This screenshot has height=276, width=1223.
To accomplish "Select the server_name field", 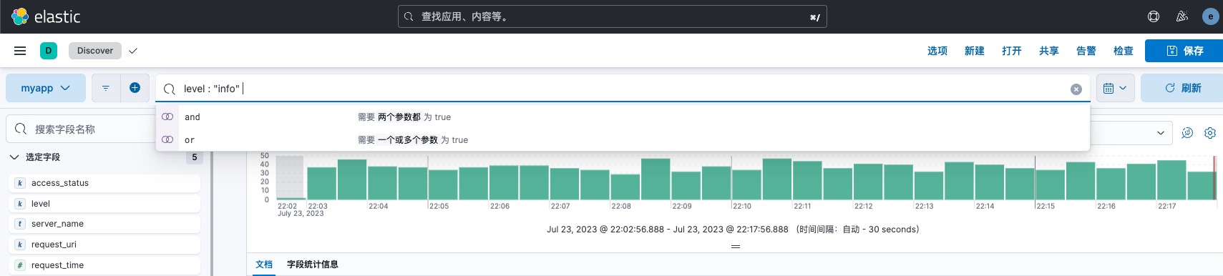I will click(x=105, y=224).
